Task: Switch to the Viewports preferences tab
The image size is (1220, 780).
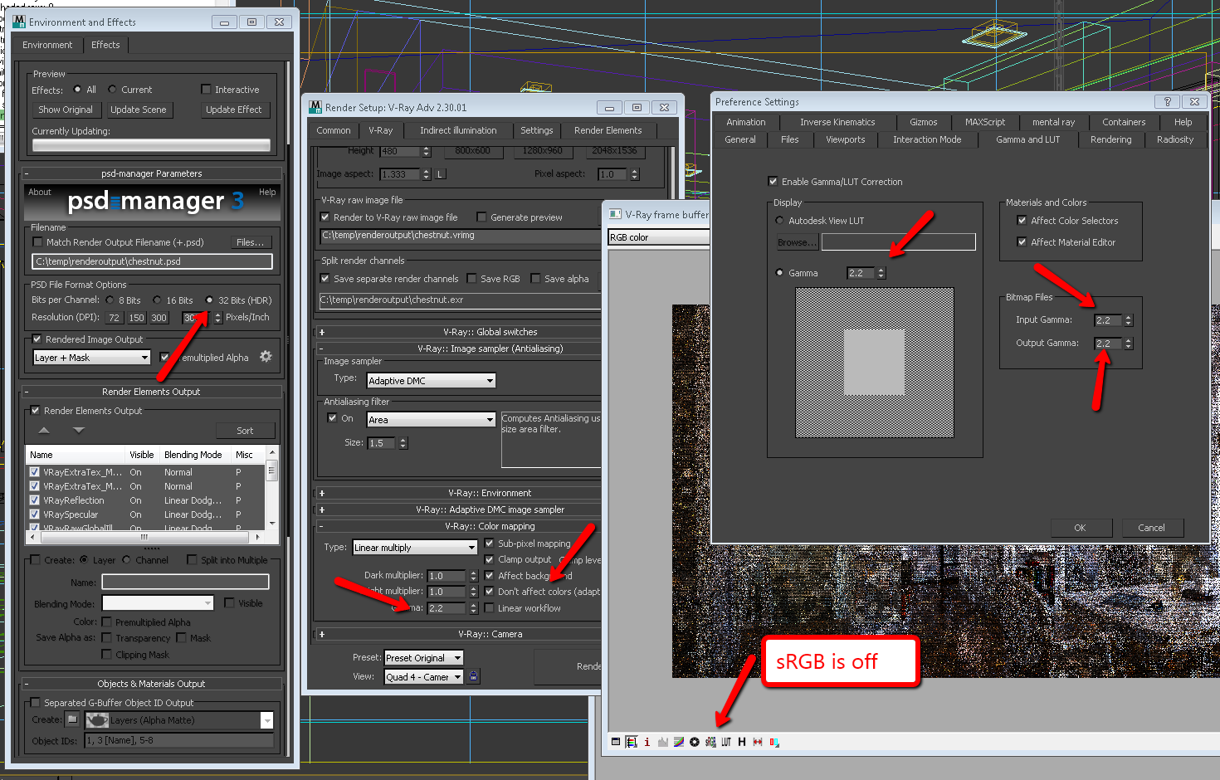Action: [x=845, y=139]
